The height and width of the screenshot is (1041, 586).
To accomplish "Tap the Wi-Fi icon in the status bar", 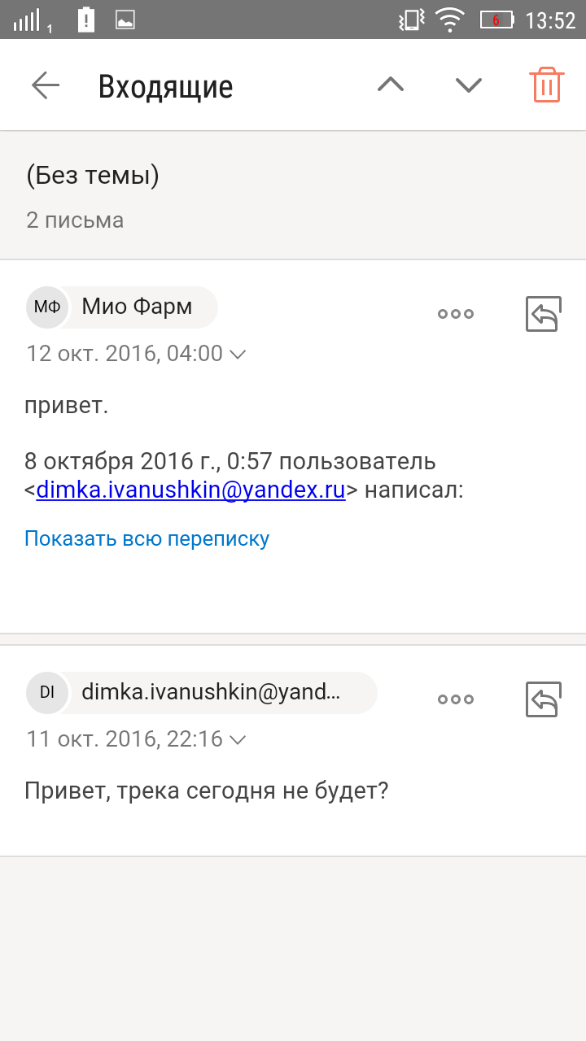I will (449, 20).
